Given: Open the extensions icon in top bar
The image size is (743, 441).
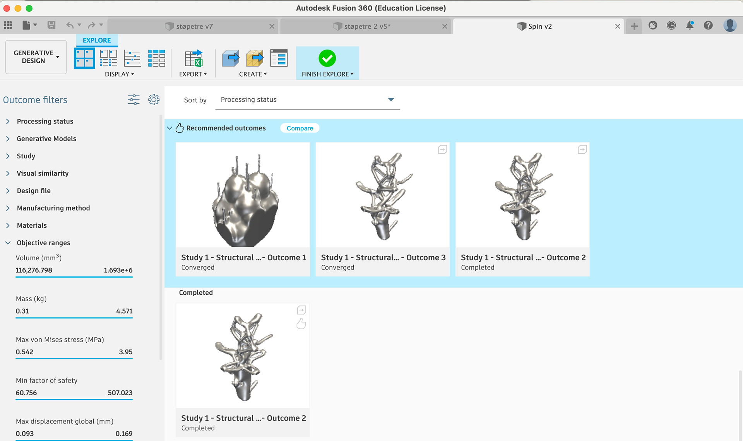Looking at the screenshot, I should tap(653, 26).
